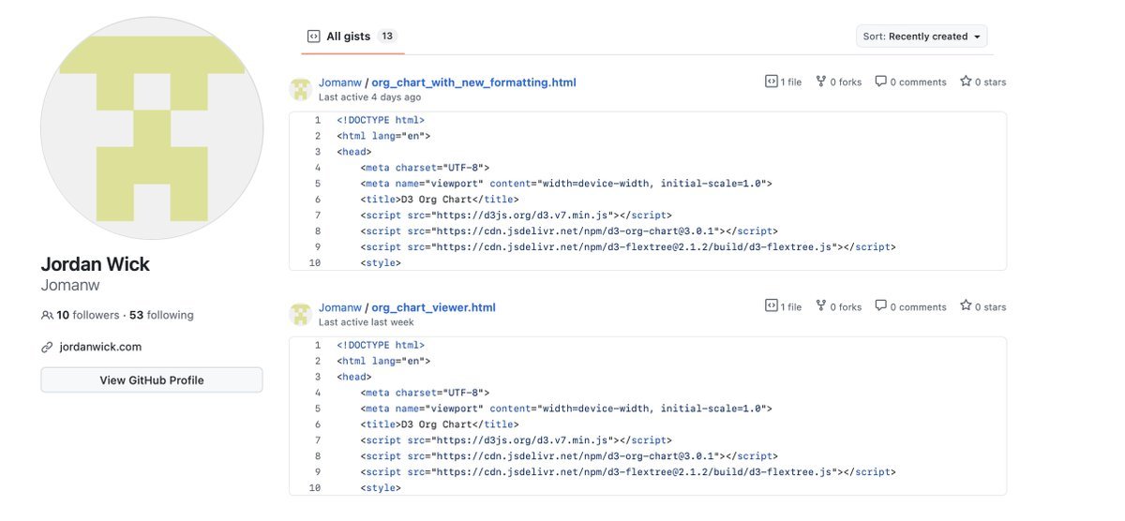Click the DOCTYPE html line in second gist
1125x521 pixels.
pos(381,345)
